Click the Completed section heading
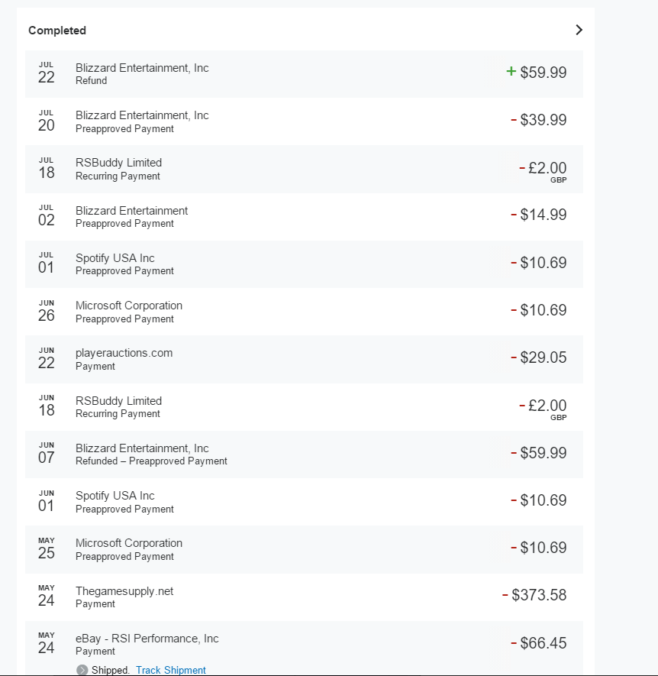658x676 pixels. (57, 31)
